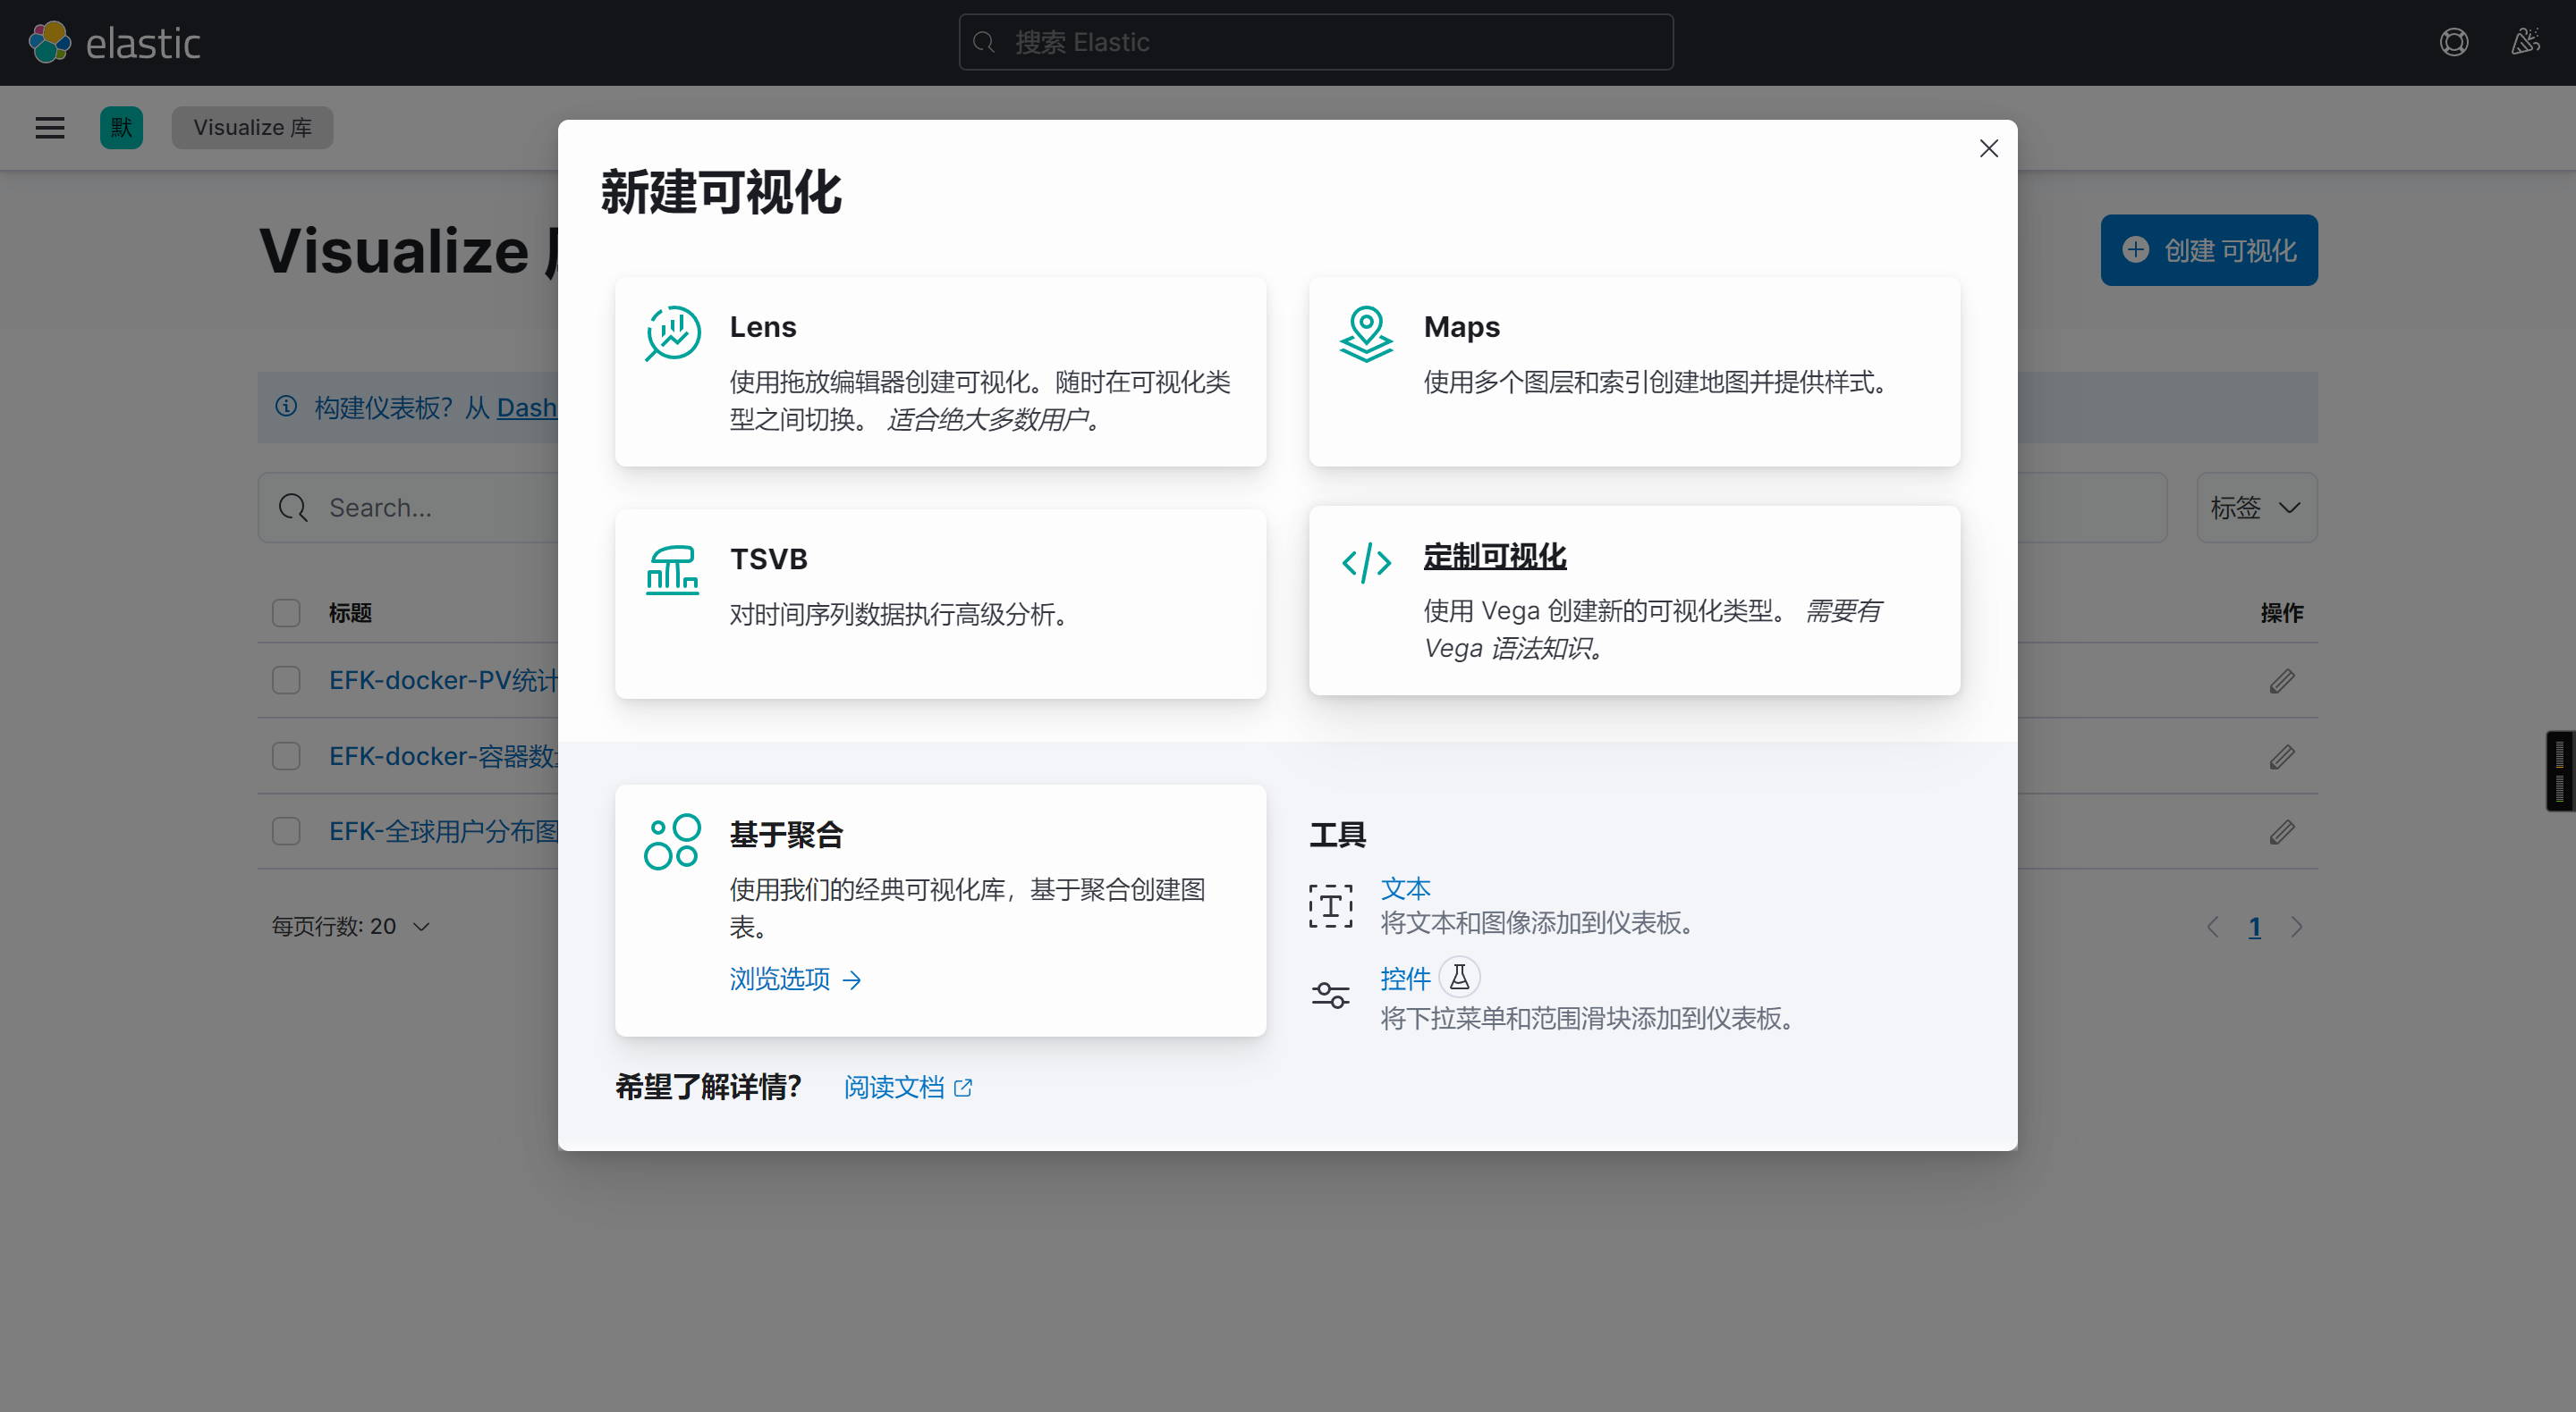Viewport: 2576px width, 1412px height.
Task: Click page number 1
Action: [x=2254, y=928]
